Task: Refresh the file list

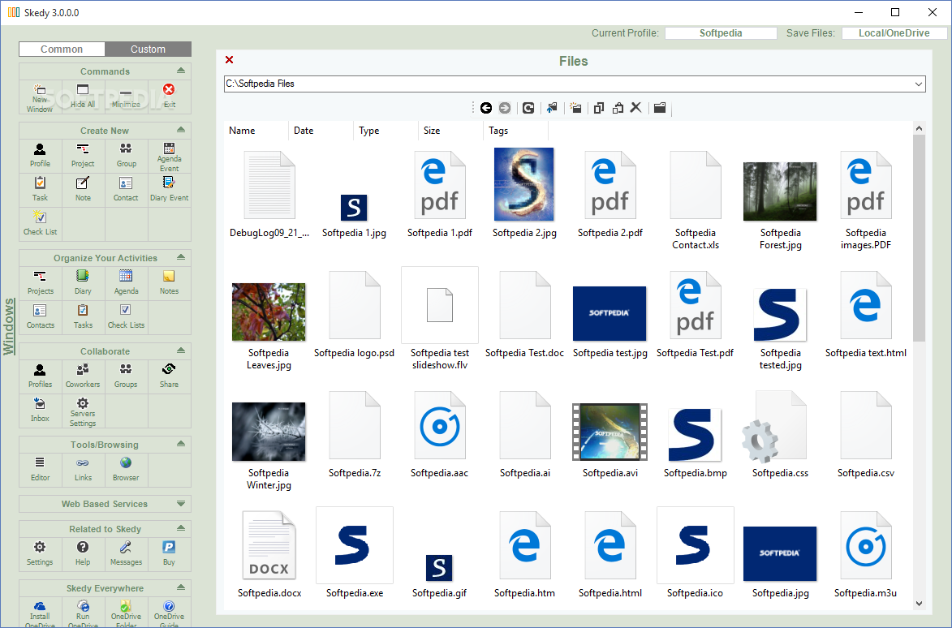Action: tap(528, 108)
